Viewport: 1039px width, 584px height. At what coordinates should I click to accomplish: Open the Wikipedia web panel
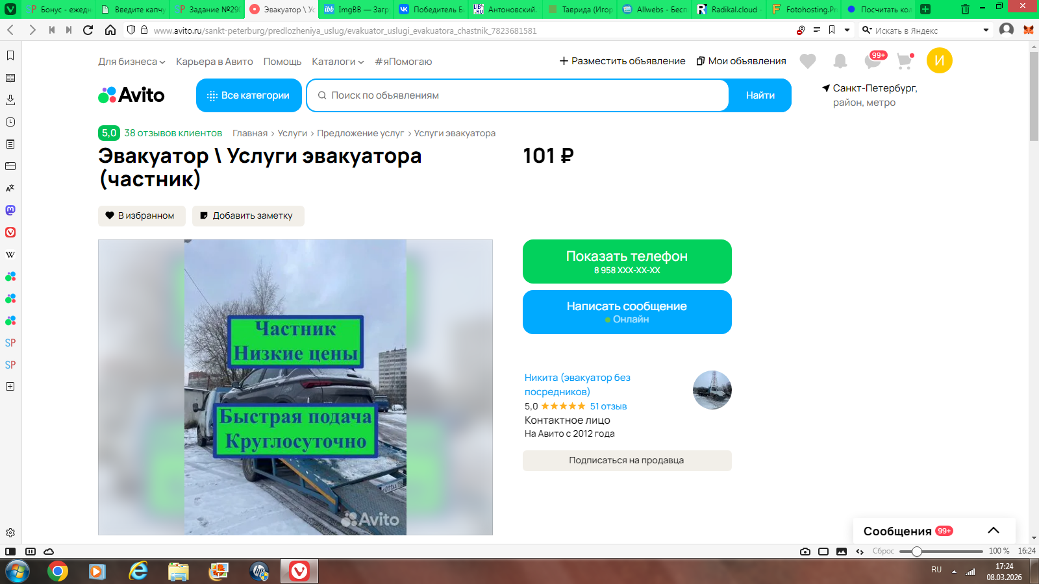coord(10,254)
